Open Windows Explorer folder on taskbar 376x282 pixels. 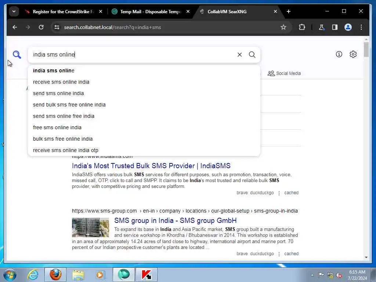point(78,275)
